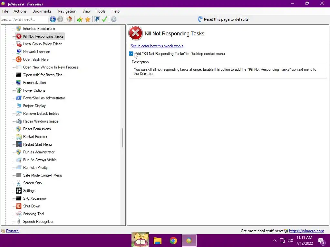This screenshot has width=330, height=247.
Task: Open the notification center icon
Action: 322,241
